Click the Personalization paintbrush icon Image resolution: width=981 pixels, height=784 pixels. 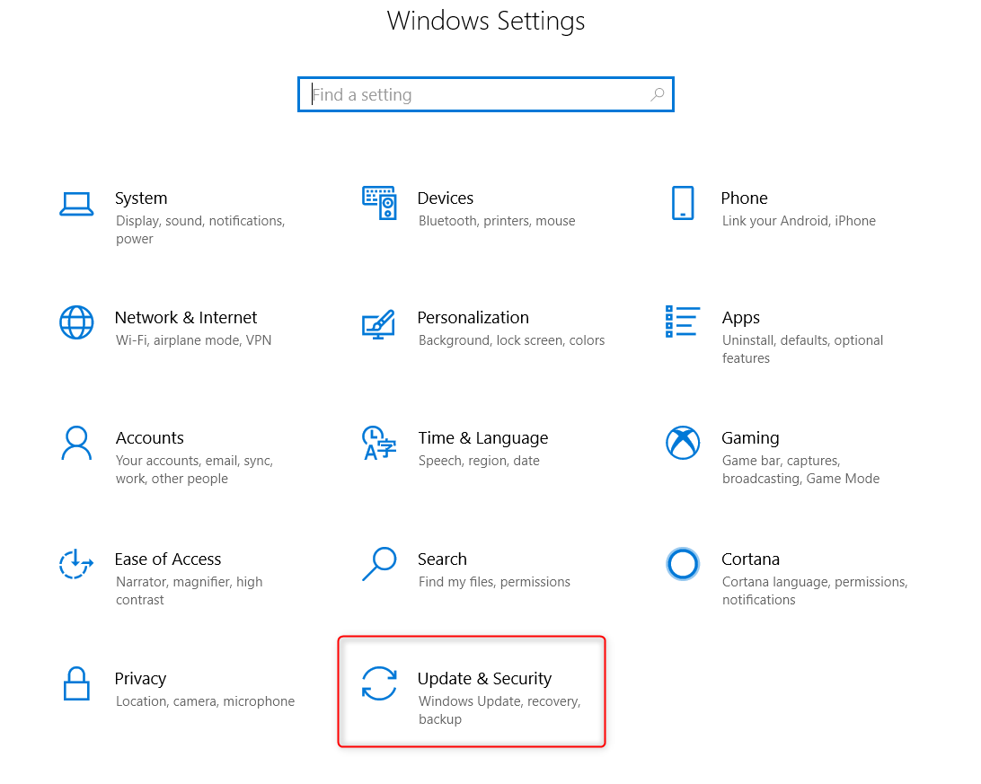coord(378,324)
